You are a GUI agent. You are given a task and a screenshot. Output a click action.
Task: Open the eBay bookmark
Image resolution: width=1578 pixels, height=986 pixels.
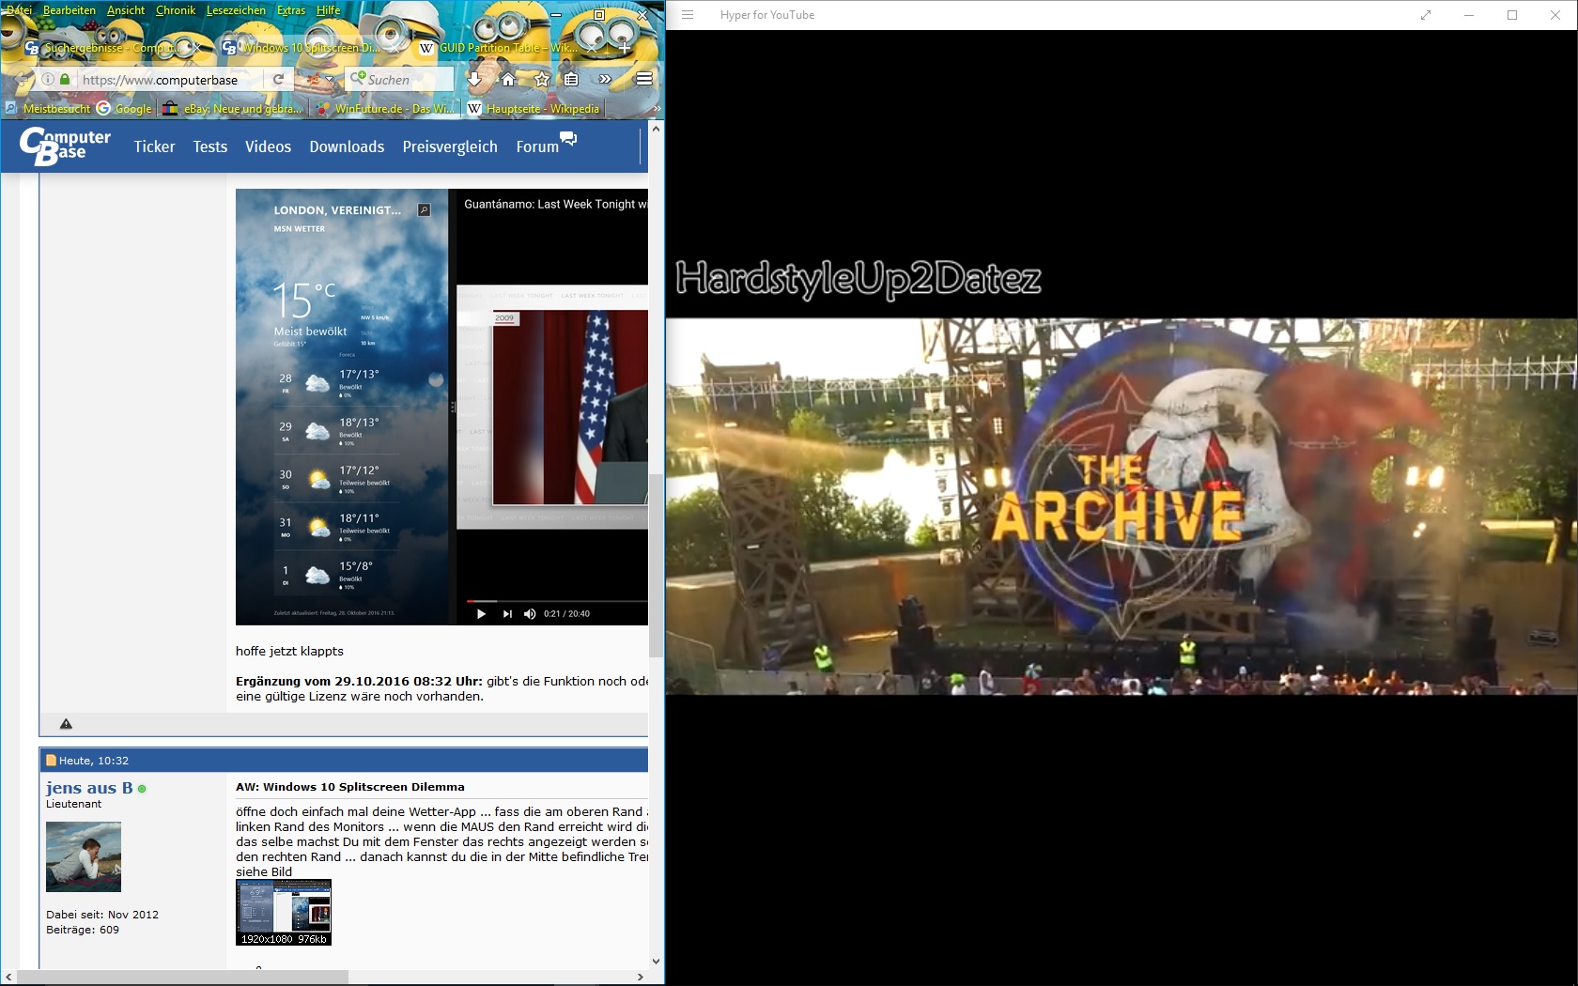click(232, 109)
